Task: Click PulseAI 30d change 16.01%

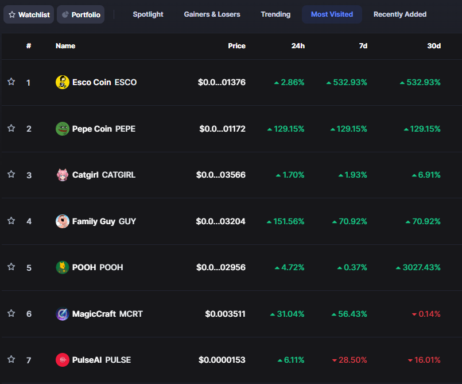Action: click(424, 360)
